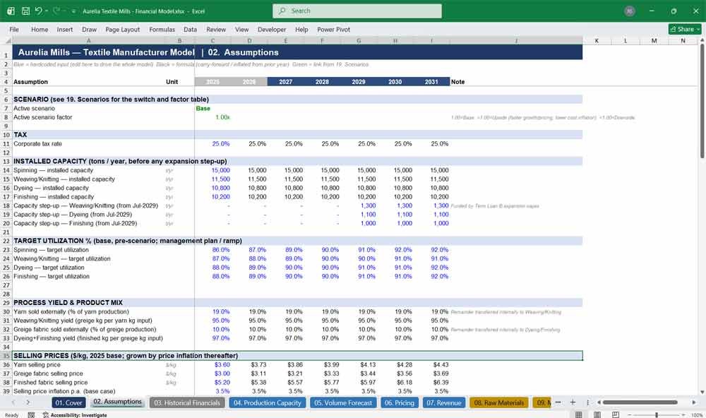Switch to Normal view
This screenshot has width=706, height=418.
579,414
